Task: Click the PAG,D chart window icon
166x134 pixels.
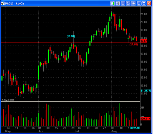Action: [3, 3]
